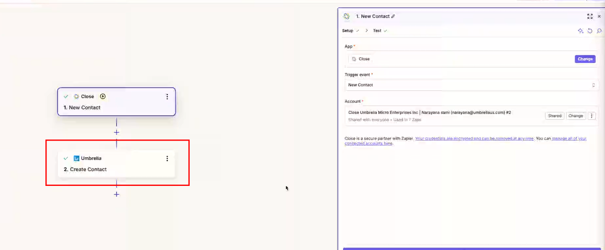This screenshot has width=605, height=250.
Task: Click the Close app logo on canvas
Action: pyautogui.click(x=77, y=97)
